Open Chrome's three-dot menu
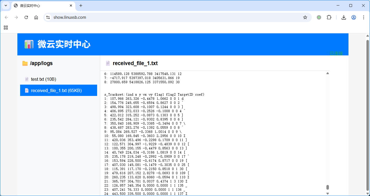Screen dimensions: 370x196 [363, 17]
